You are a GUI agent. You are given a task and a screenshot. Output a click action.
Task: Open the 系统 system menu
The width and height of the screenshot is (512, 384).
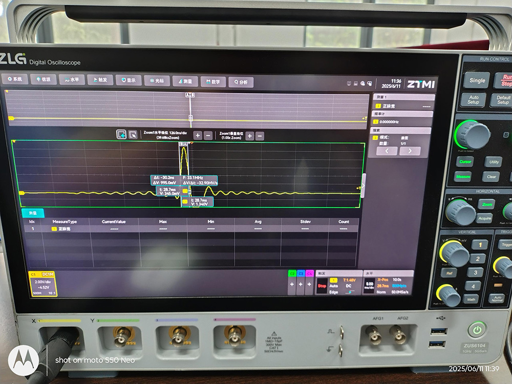[14, 79]
